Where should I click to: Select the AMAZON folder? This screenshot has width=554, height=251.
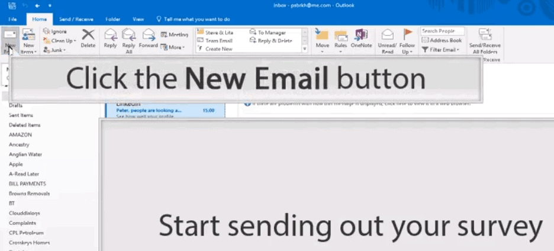click(21, 135)
